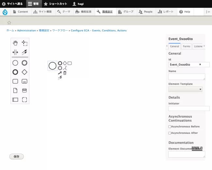Create a Group from the palette
Screen dimensions: 212x170
click(x=24, y=100)
